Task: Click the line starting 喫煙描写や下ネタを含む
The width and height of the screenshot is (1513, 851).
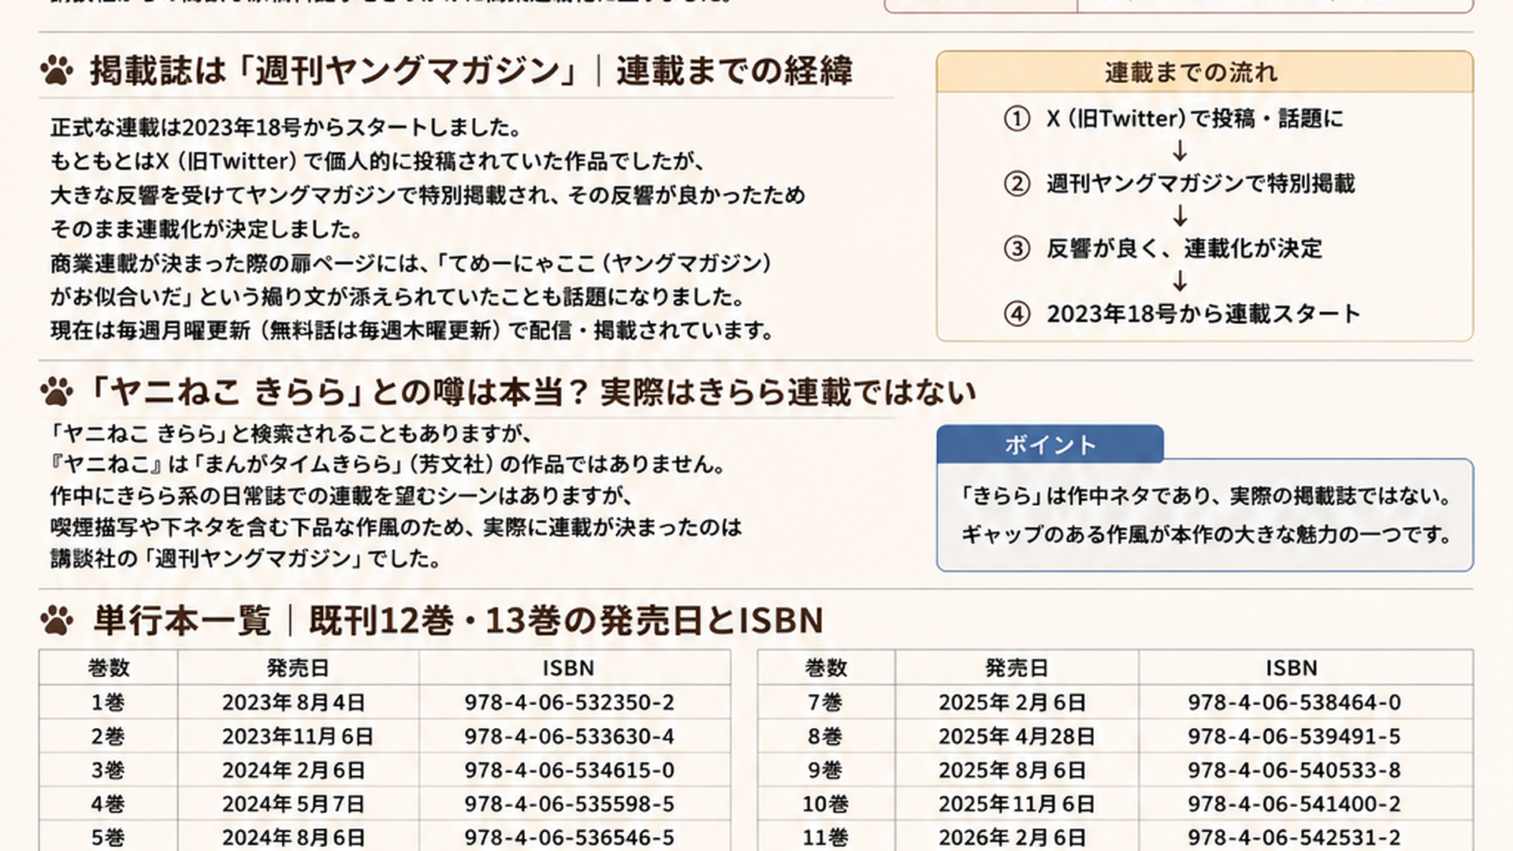Action: (396, 527)
